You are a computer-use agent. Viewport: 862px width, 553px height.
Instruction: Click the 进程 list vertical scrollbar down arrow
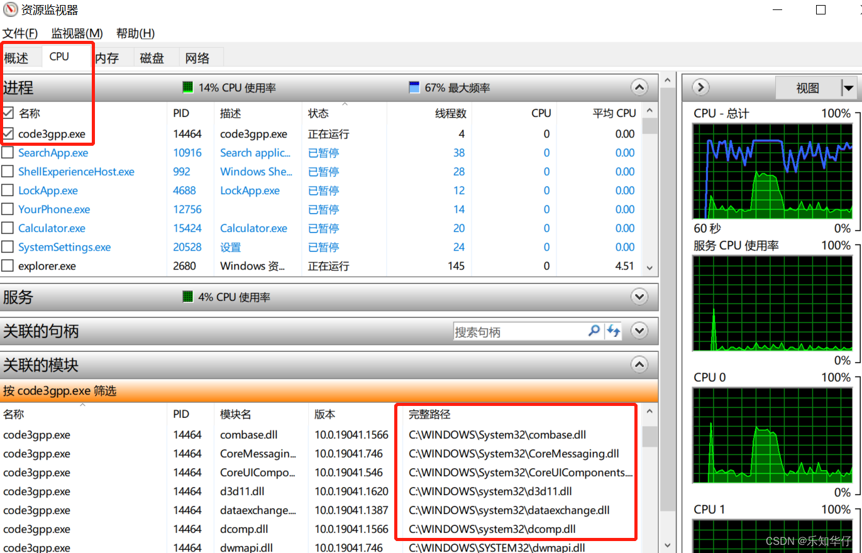click(x=650, y=268)
